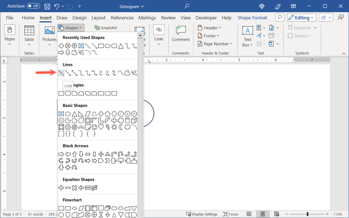
Task: Select the Line shape in Lines section
Action: click(61, 73)
